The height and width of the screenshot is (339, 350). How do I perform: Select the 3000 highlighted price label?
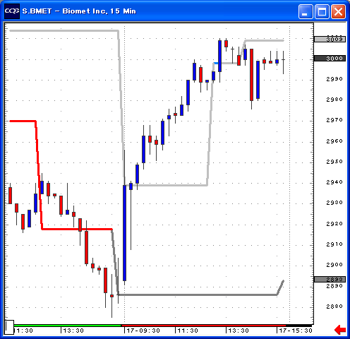click(330, 59)
